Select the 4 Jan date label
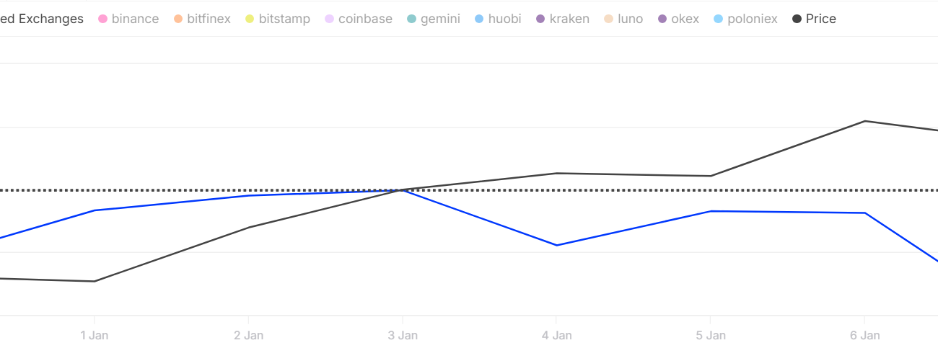The height and width of the screenshot is (348, 938). [556, 335]
